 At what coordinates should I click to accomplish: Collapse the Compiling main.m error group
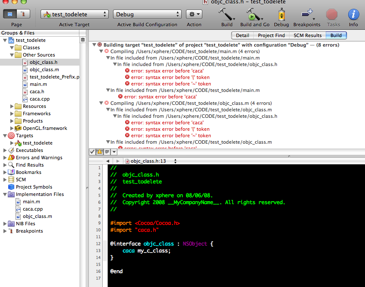click(101, 51)
